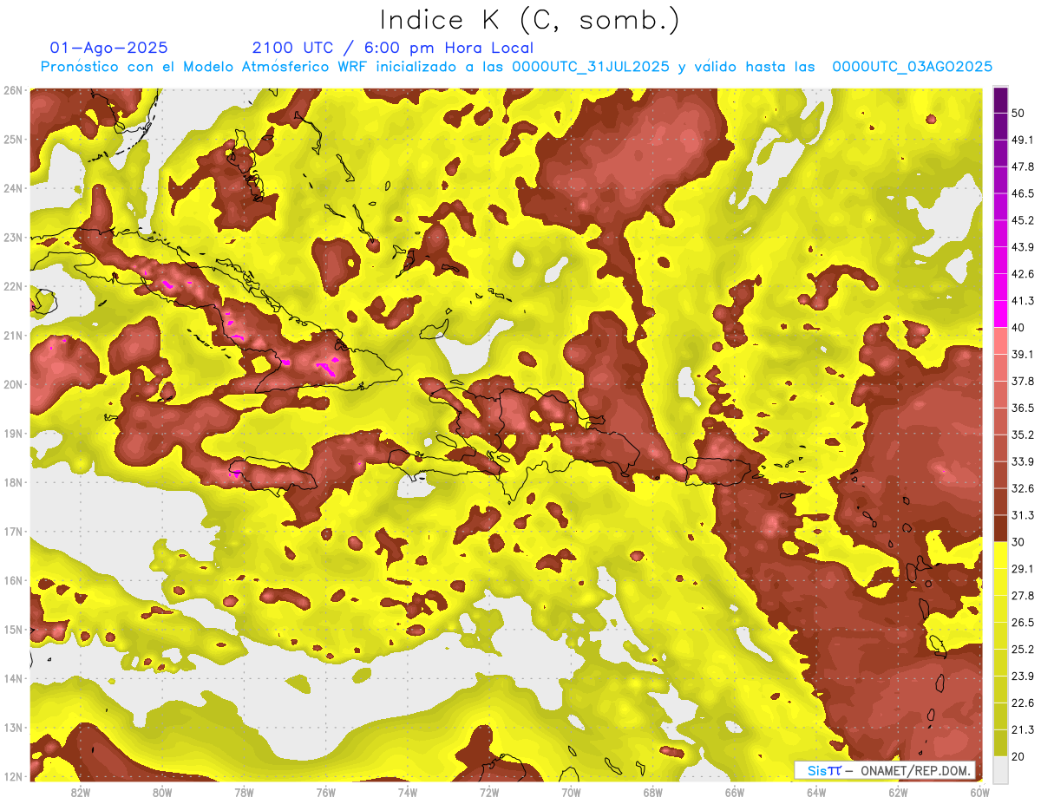Click the colorbar value 27.8
Image resolution: width=1041 pixels, height=804 pixels.
[x=1023, y=596]
